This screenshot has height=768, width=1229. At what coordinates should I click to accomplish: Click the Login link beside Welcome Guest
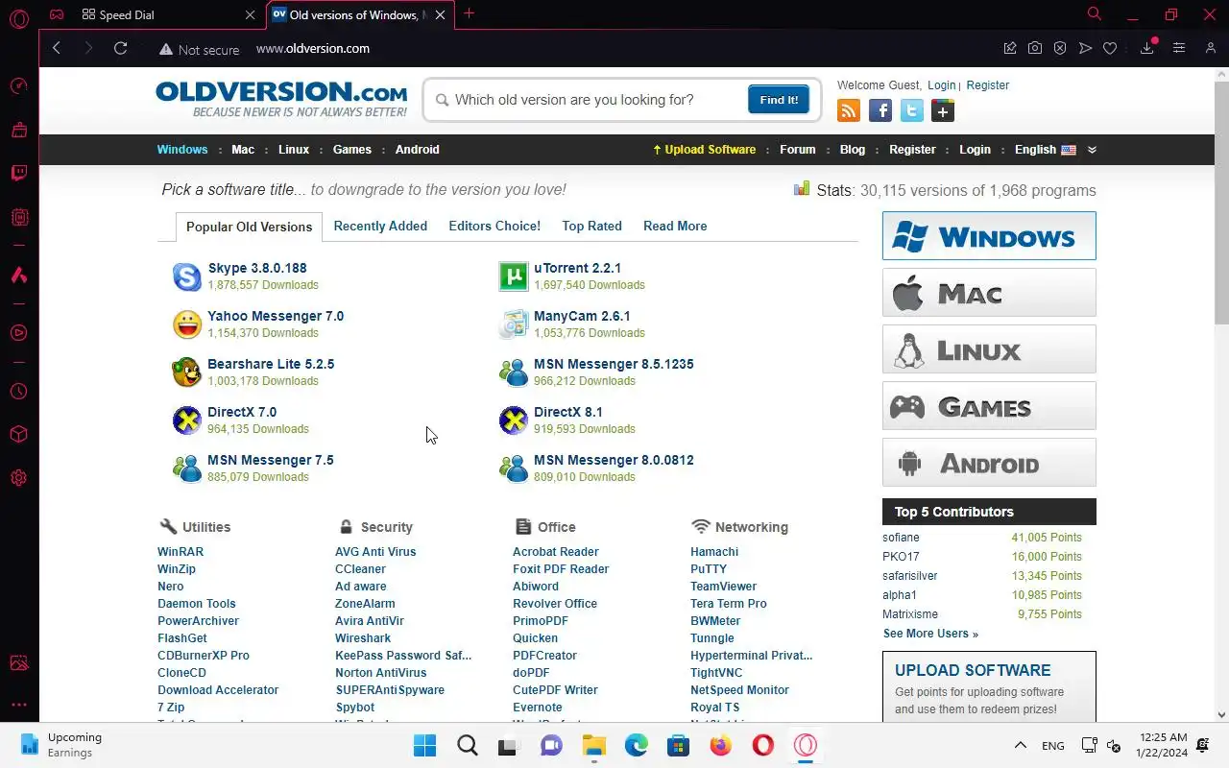941,85
